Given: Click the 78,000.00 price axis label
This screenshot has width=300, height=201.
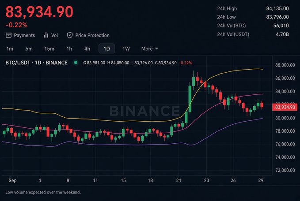Looking at the screenshot, I should pos(285,131).
